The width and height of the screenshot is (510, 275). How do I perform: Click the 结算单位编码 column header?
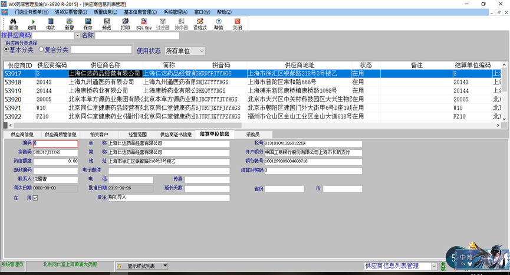(x=473, y=65)
